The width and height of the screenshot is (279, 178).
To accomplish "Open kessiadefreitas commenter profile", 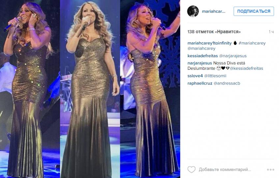I will (x=203, y=56).
